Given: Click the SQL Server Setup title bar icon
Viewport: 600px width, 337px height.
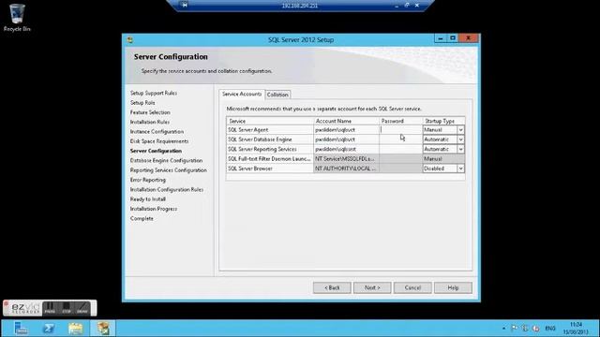Looking at the screenshot, I should coord(130,39).
